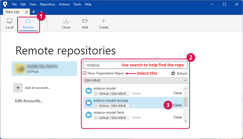Screen dimensions: 243x139
Task: Click the repository search field containing miterra
Action: [x=135, y=65]
